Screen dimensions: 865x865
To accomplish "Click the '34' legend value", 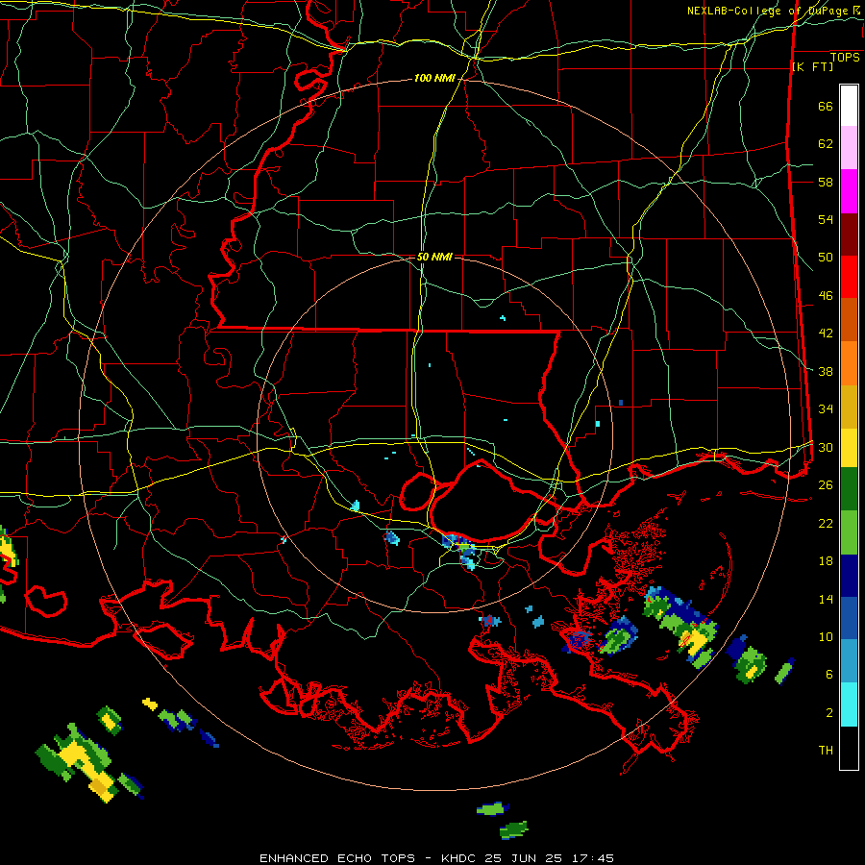I will 826,409.
